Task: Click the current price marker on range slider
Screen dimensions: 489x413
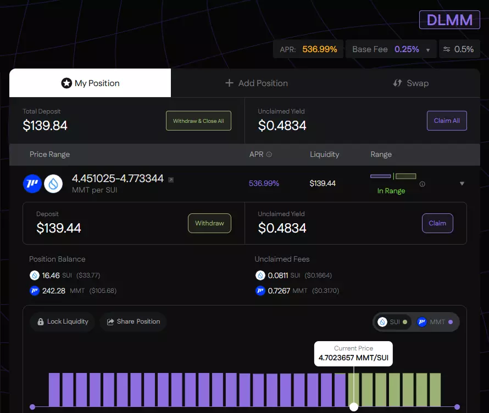Action: click(354, 406)
